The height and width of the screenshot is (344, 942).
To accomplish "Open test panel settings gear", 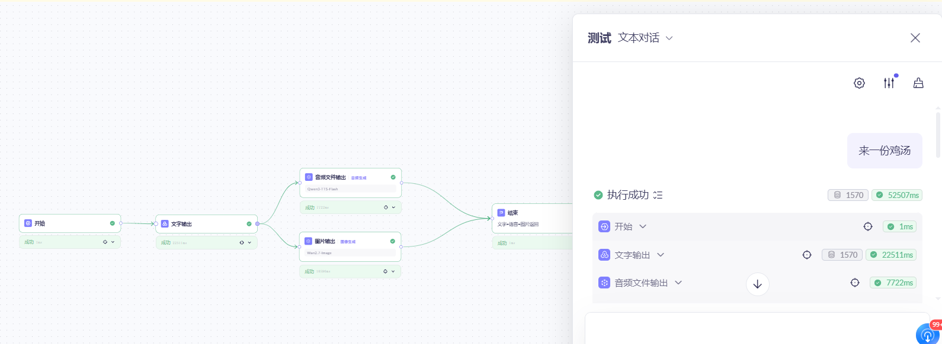I will point(859,83).
